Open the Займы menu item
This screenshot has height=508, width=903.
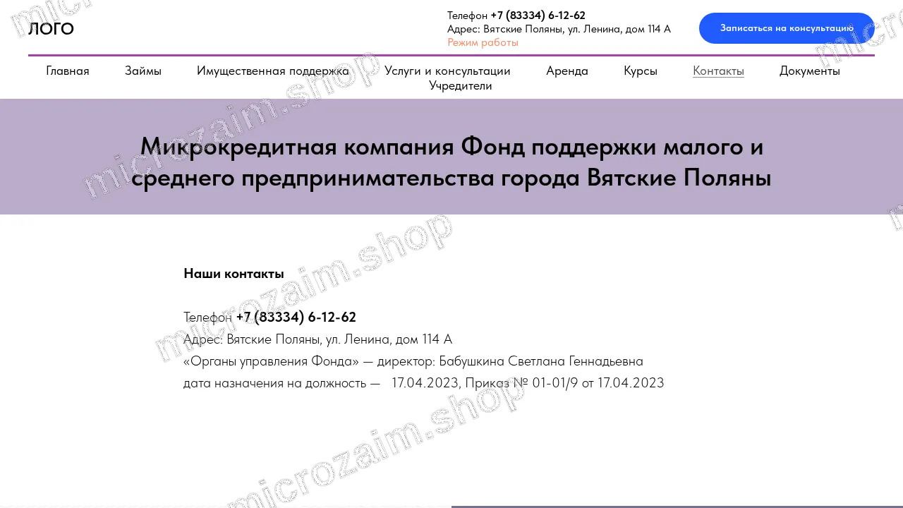click(x=143, y=71)
